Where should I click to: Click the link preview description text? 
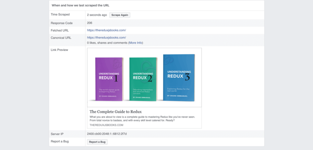pyautogui.click(x=142, y=118)
